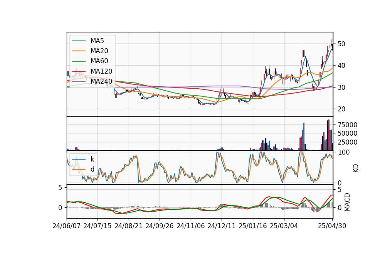Click the orange MA20 legend line
Screen dimensions: 370x266
click(79, 51)
